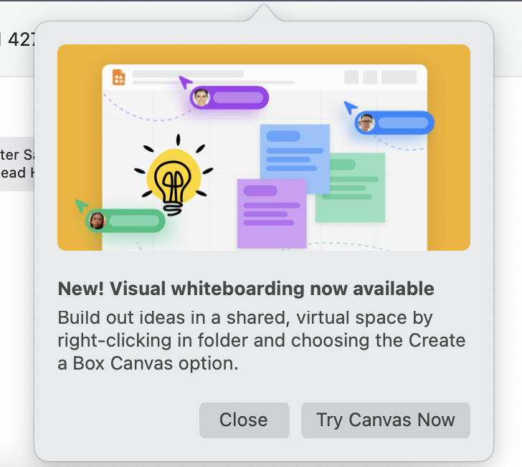Click the Box Canvas description text

[x=262, y=340]
